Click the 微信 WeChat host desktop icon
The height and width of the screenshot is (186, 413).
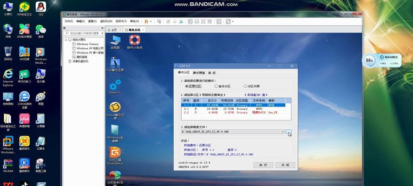pos(40,31)
